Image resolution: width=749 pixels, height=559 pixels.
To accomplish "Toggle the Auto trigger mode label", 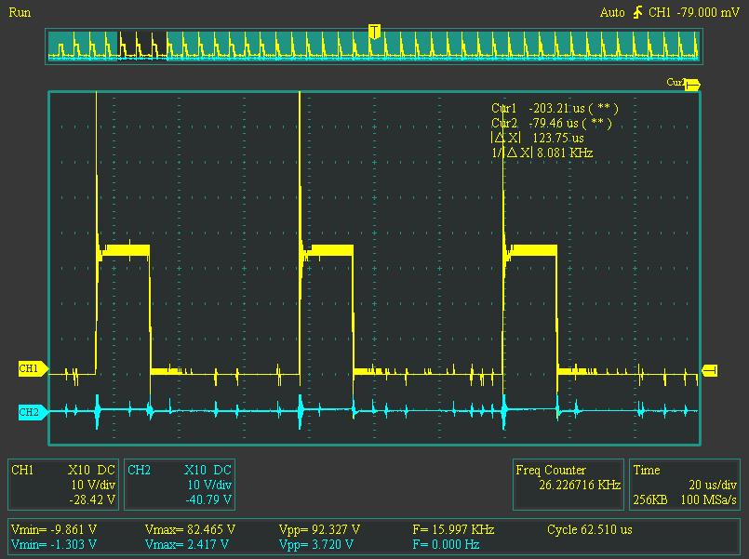I will [x=612, y=12].
